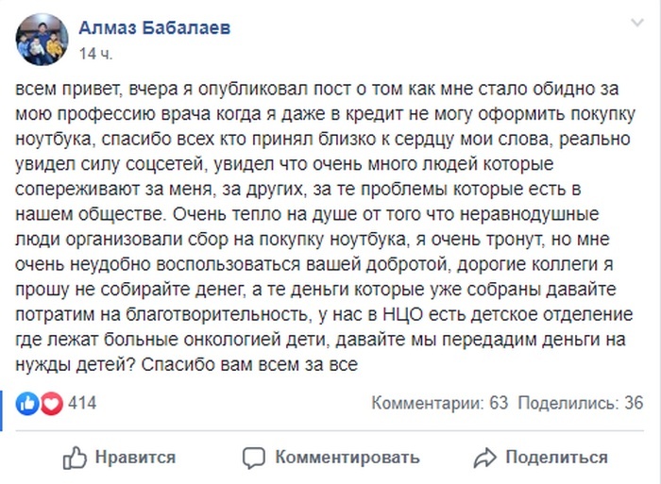Image resolution: width=661 pixels, height=484 pixels.
Task: Click the speech bubble comment icon
Action: [x=254, y=459]
